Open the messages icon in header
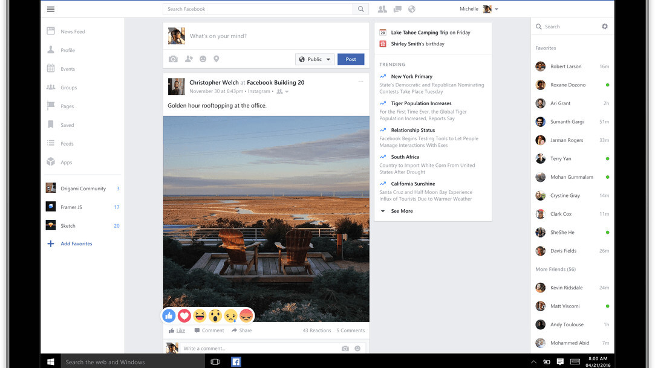The image size is (655, 368). pos(397,9)
